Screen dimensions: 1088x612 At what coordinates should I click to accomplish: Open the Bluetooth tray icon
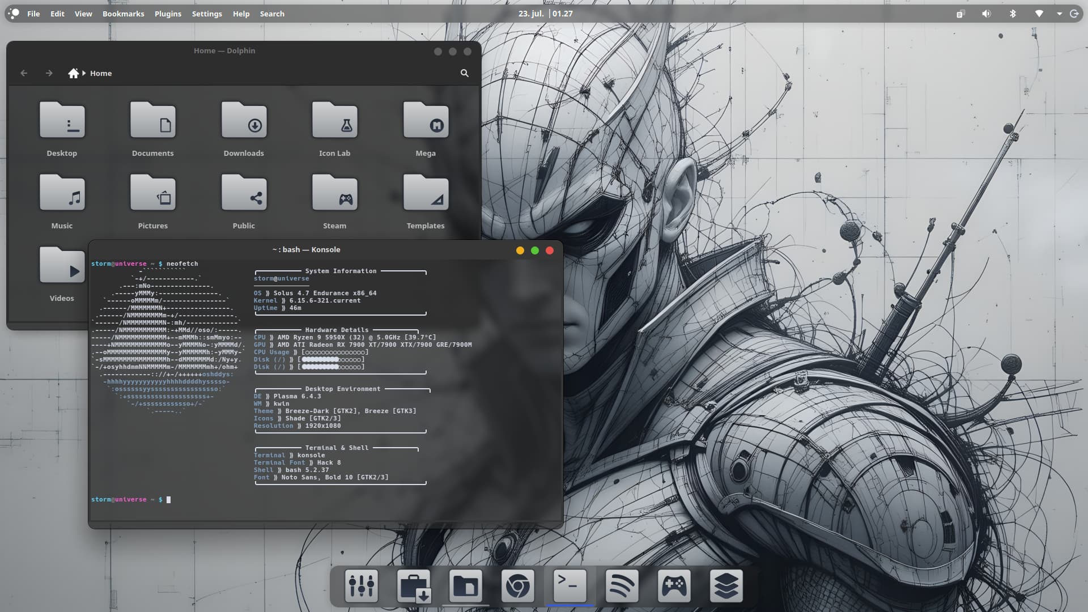point(1013,14)
